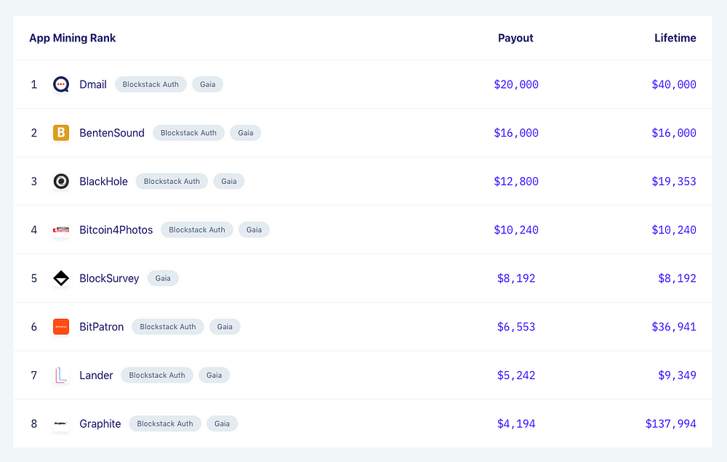This screenshot has height=462, width=727.
Task: Click BentenSound's Blockstack Auth tag
Action: click(x=189, y=133)
